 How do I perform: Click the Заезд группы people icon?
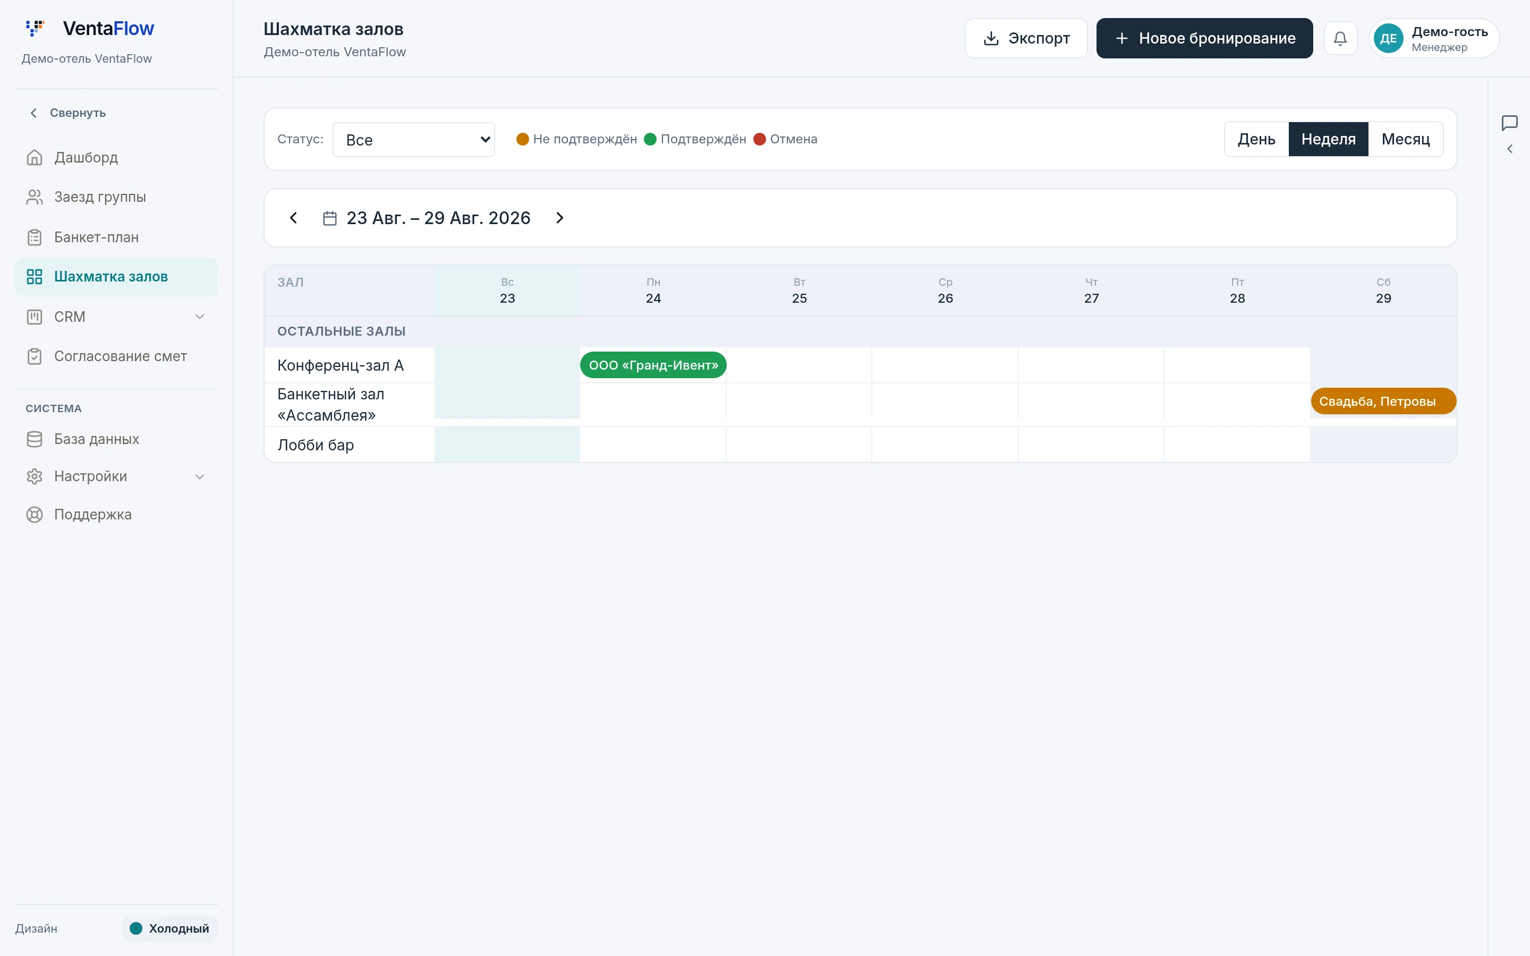(x=34, y=197)
